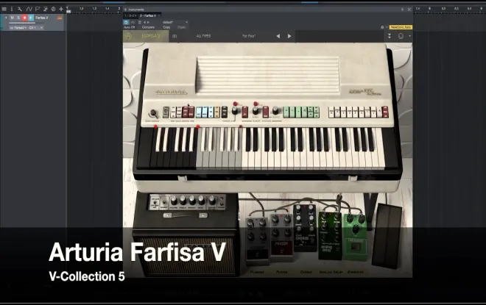Step to next Studio One preset arrow
The image size is (486, 305).
coord(148,22)
